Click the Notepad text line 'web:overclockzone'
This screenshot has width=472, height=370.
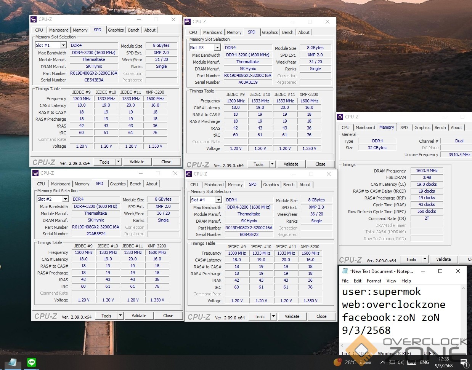(393, 305)
